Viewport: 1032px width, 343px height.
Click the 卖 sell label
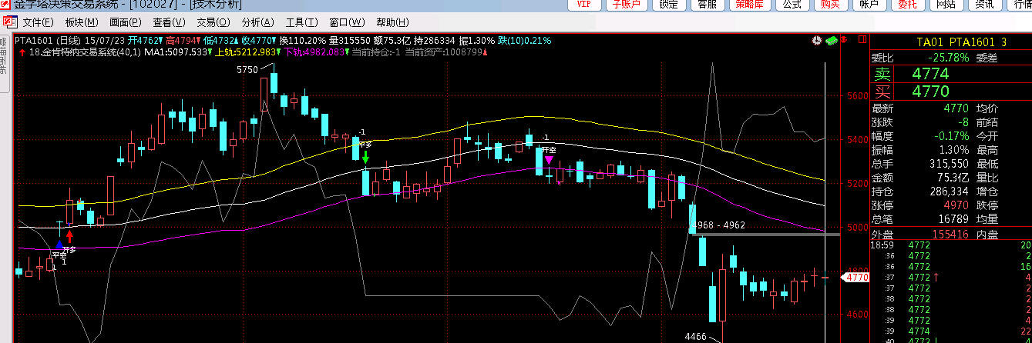point(882,75)
